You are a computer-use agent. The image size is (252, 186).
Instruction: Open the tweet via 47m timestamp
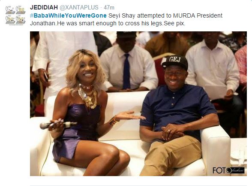(x=109, y=7)
